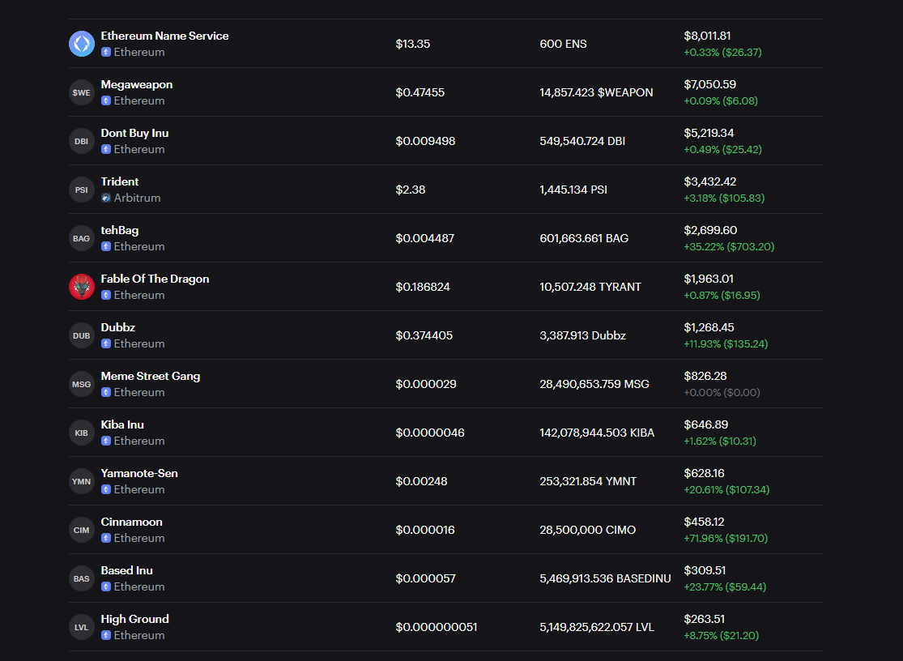The height and width of the screenshot is (661, 903).
Task: Select the balance 14,857.423 $WEAPON
Action: point(597,92)
